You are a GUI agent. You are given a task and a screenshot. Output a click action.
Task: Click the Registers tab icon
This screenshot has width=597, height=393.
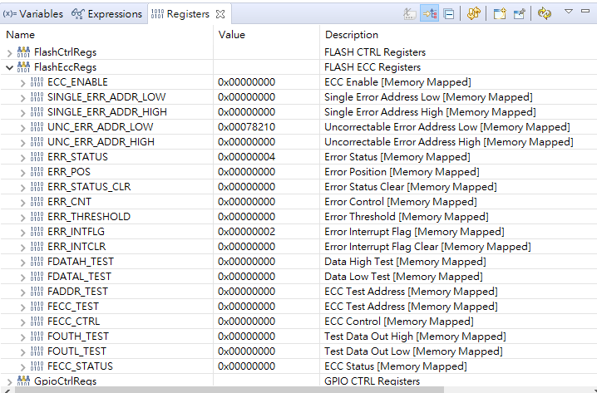tap(157, 14)
